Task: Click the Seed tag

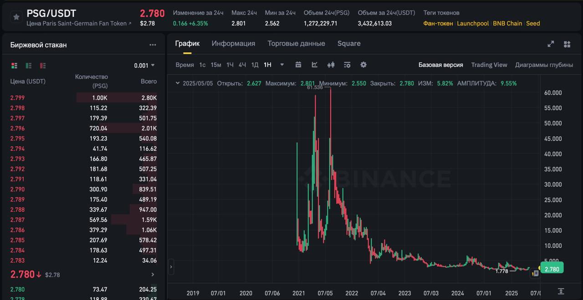Action: tap(533, 23)
